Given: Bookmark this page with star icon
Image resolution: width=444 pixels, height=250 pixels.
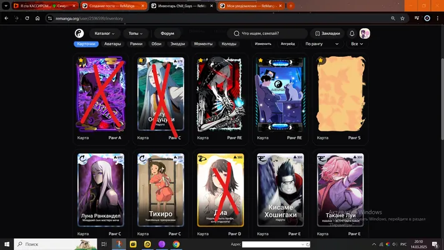Looking at the screenshot, I should tap(402, 18).
